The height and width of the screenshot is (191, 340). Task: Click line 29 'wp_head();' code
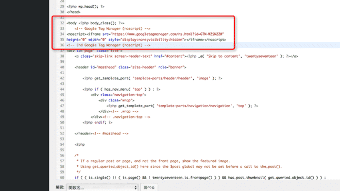pos(89,7)
